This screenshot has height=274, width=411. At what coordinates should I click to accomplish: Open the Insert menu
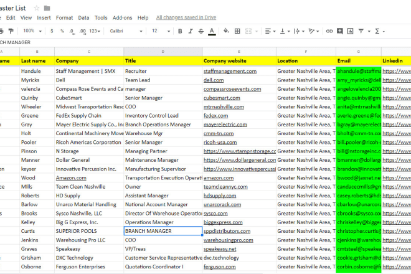tap(44, 18)
